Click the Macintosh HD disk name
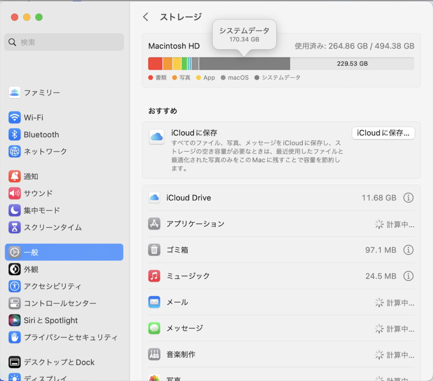This screenshot has height=381, width=433. coord(174,46)
